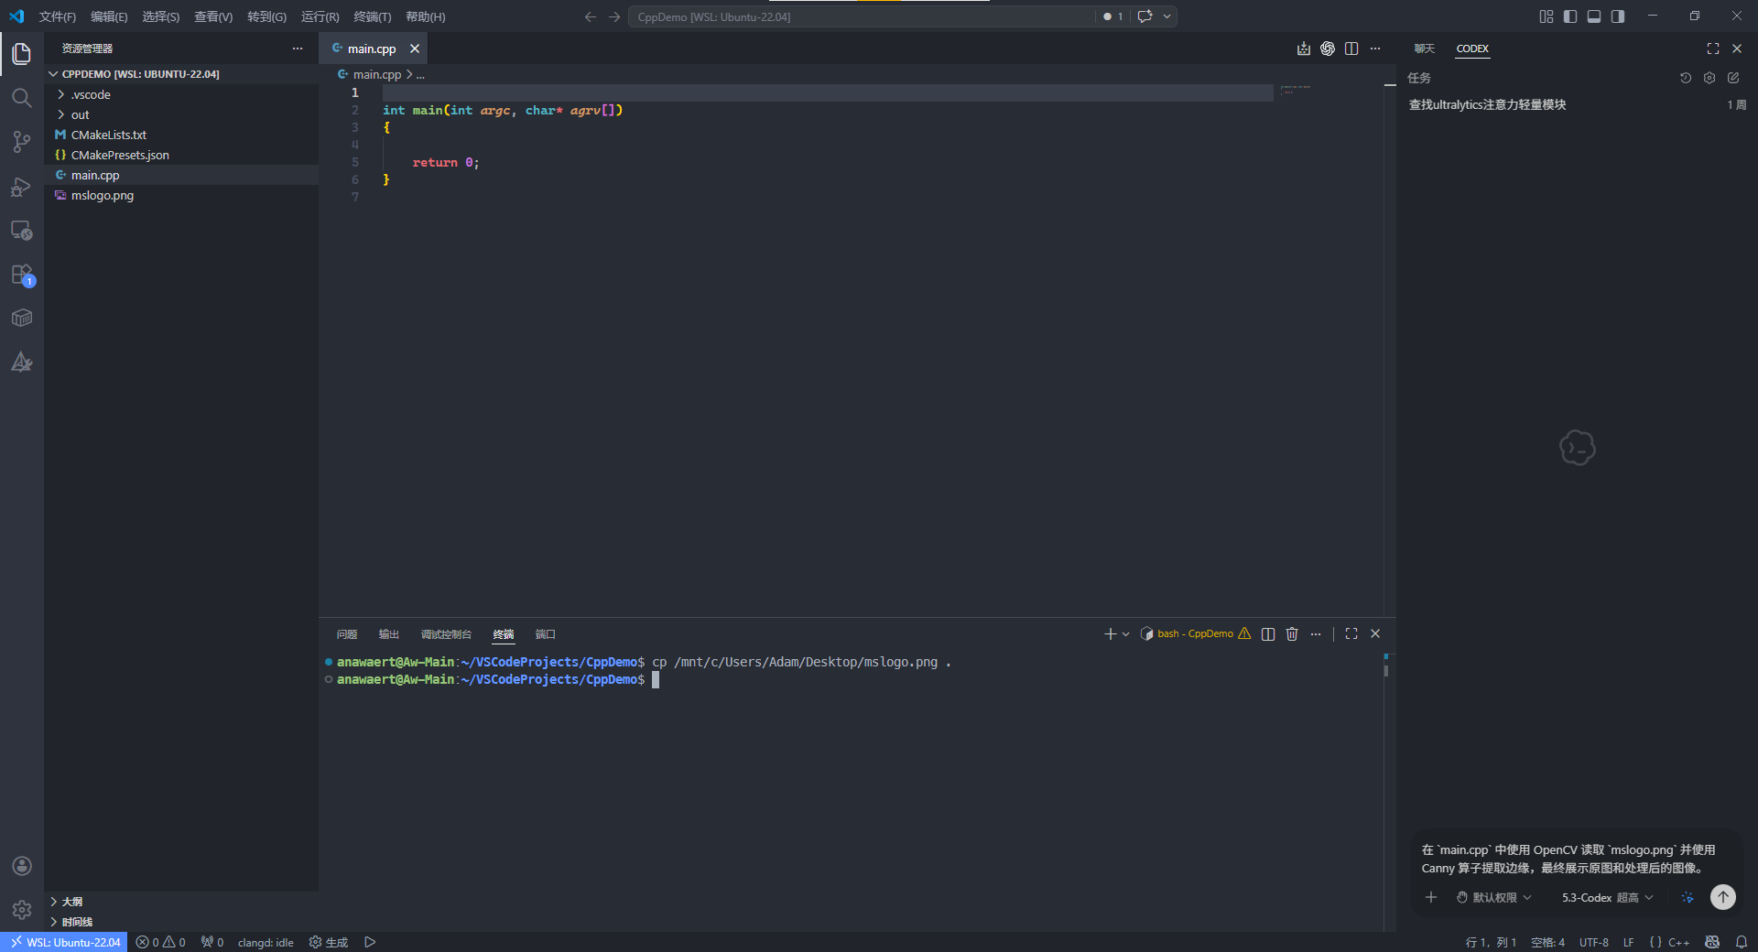Click the 生成 build button in status bar
1758x952 pixels.
point(329,942)
